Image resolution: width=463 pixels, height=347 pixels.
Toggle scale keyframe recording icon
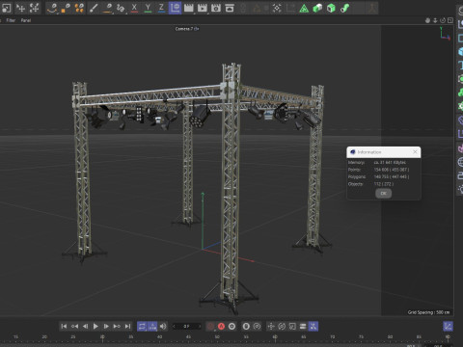292,327
